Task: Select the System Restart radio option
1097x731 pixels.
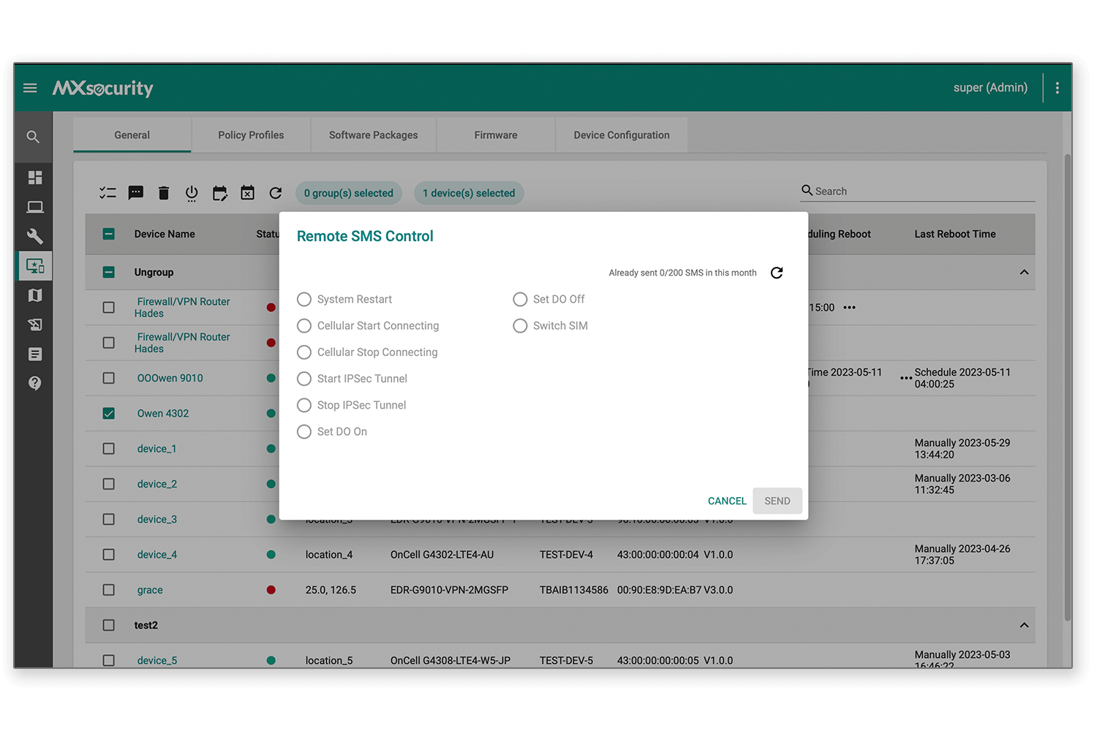Action: [x=304, y=300]
